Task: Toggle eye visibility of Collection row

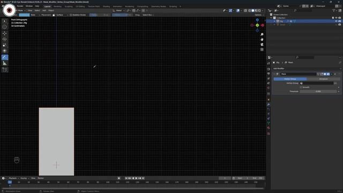Action: tap(336, 18)
